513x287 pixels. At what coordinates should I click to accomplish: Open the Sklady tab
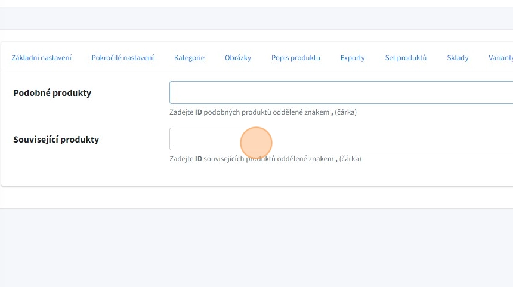pyautogui.click(x=458, y=58)
